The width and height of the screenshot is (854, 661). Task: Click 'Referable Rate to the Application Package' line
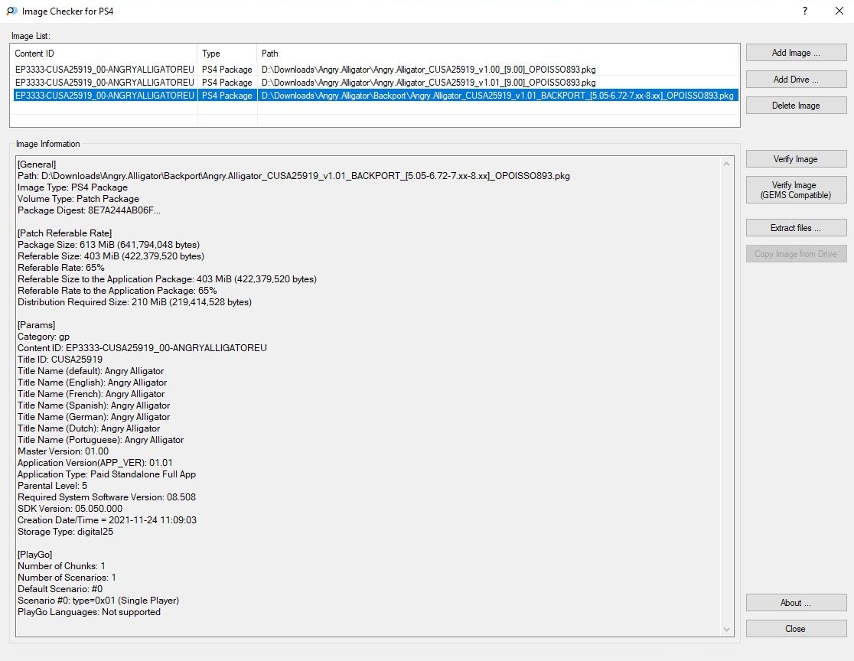[117, 290]
